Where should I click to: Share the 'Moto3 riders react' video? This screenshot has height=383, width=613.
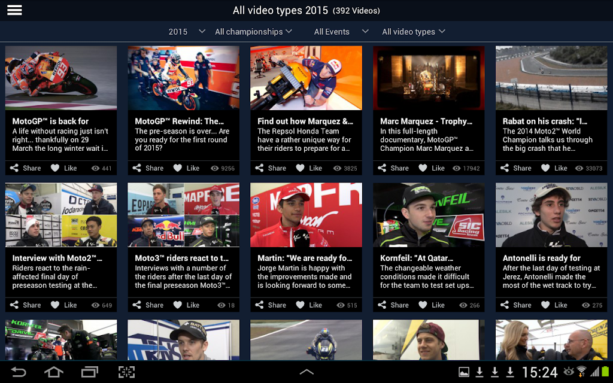point(148,305)
